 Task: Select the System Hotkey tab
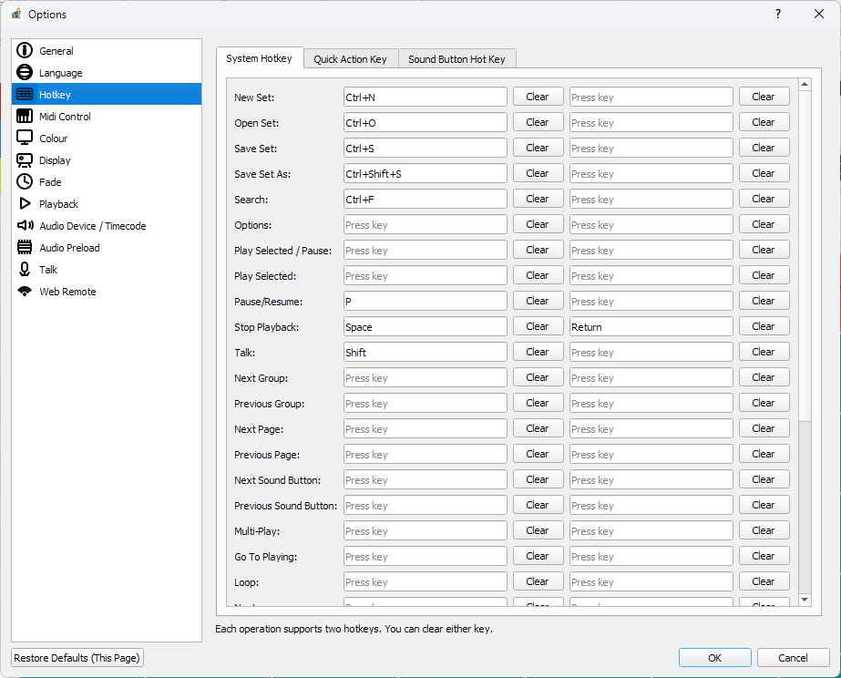(260, 57)
